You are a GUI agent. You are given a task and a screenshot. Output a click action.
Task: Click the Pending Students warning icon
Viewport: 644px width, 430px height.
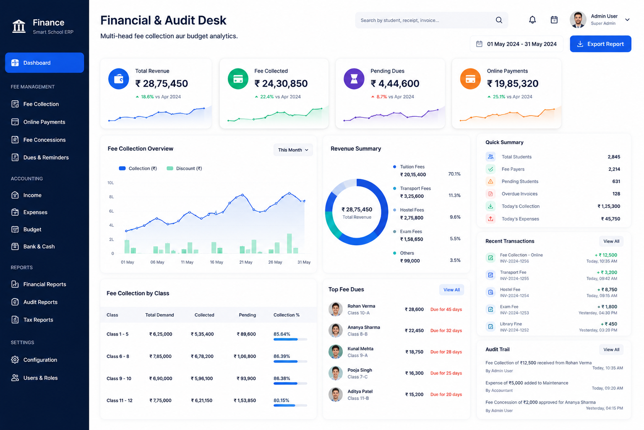tap(490, 181)
